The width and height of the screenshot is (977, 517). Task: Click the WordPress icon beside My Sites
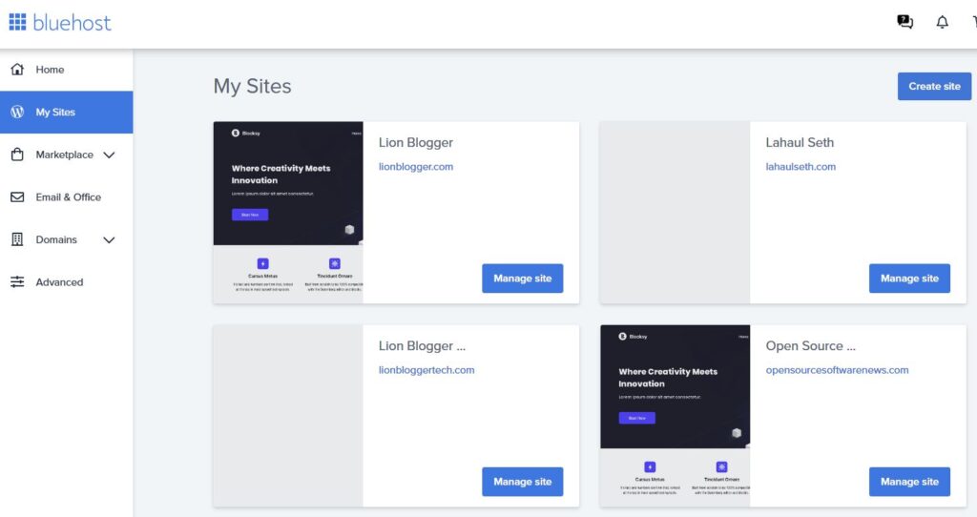17,112
